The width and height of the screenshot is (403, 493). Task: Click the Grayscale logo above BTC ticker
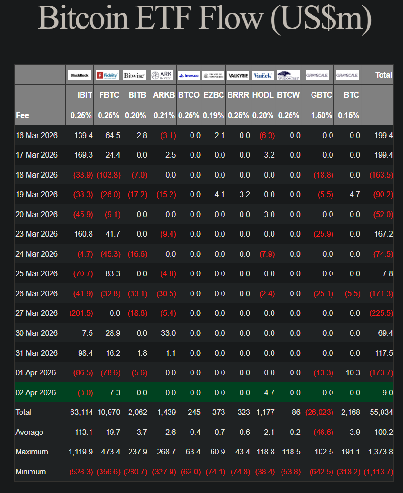(x=347, y=75)
